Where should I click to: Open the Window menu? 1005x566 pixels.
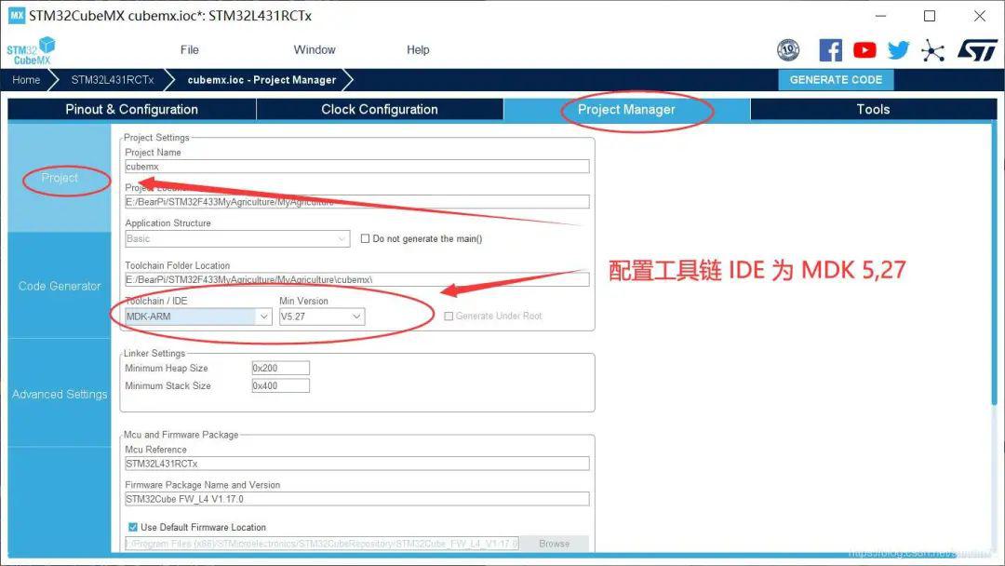pyautogui.click(x=315, y=50)
